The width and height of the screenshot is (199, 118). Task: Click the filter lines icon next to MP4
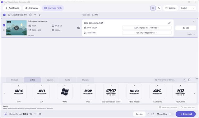point(35,114)
